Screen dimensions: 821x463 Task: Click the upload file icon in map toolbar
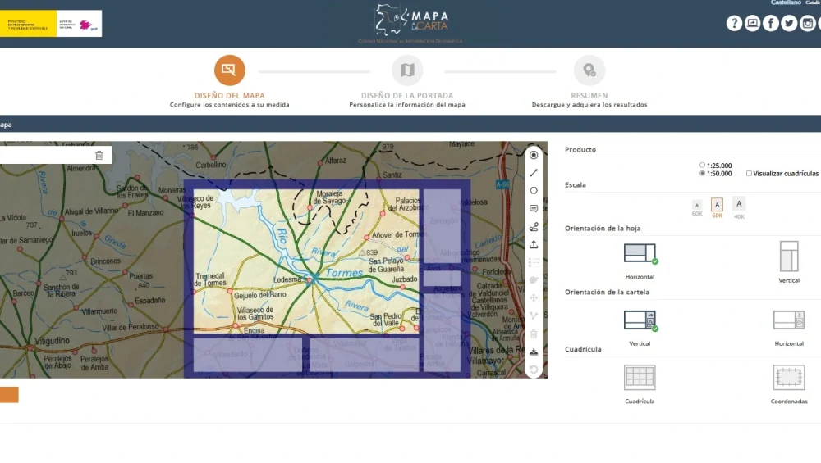534,244
